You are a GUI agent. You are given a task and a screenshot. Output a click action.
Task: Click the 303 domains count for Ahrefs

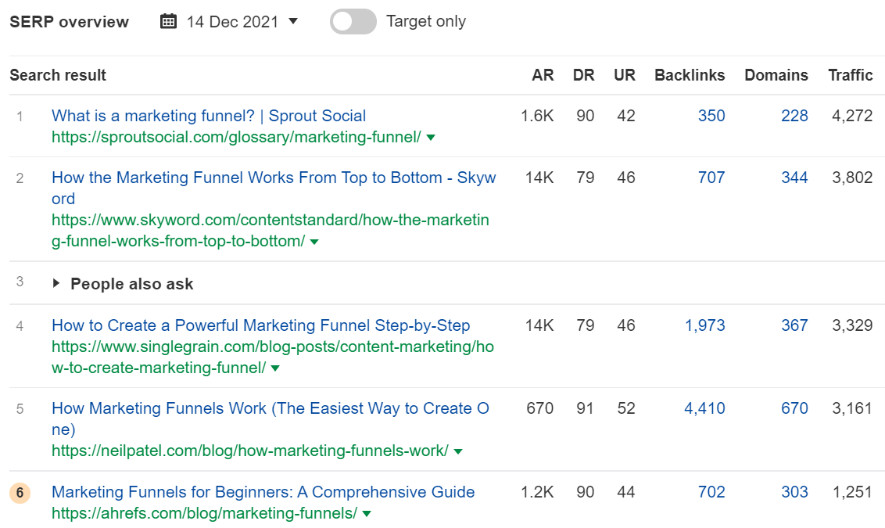click(x=794, y=492)
